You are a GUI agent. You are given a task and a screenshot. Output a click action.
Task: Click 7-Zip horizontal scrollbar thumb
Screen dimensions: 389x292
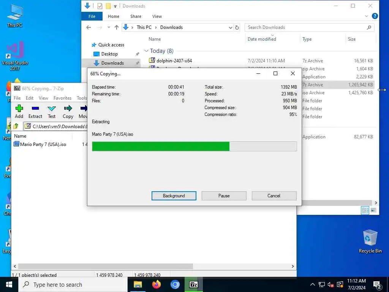[x=105, y=266]
